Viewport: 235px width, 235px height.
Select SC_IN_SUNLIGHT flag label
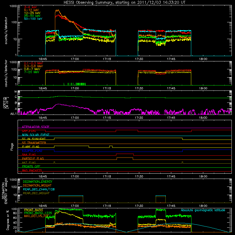tap(34, 139)
